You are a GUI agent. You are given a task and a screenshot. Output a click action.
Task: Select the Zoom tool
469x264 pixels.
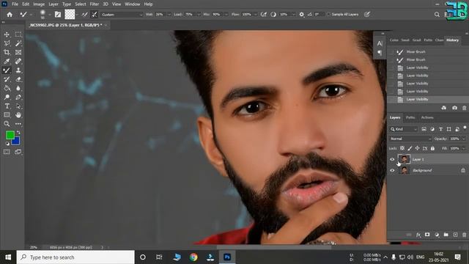[x=7, y=124]
